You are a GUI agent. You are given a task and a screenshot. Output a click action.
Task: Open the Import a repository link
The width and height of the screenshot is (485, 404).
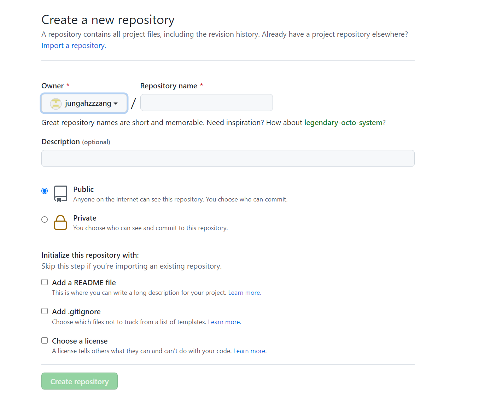tap(74, 46)
